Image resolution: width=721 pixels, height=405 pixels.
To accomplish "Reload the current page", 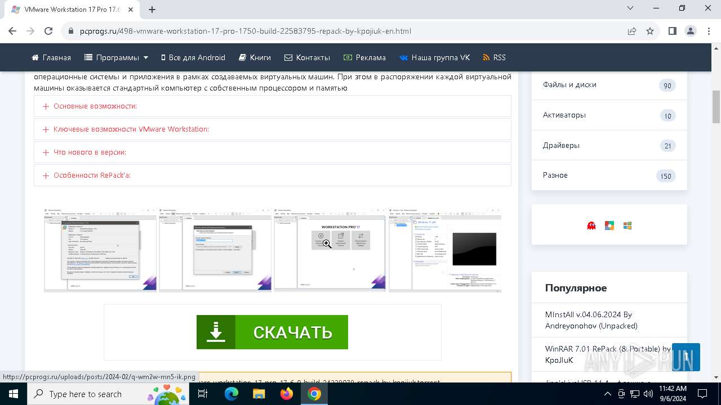I will point(48,31).
